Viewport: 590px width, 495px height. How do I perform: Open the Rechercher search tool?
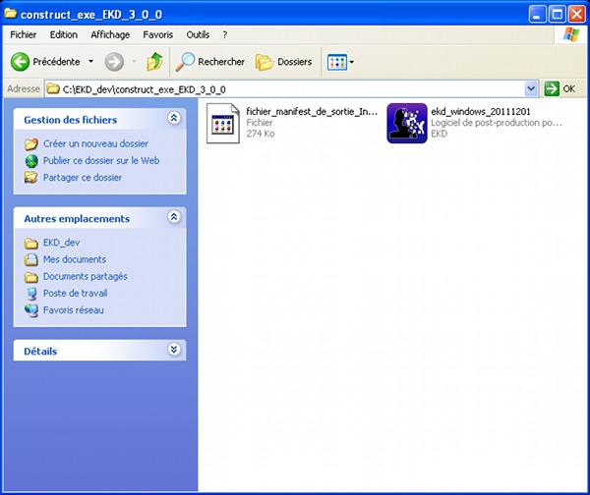210,62
